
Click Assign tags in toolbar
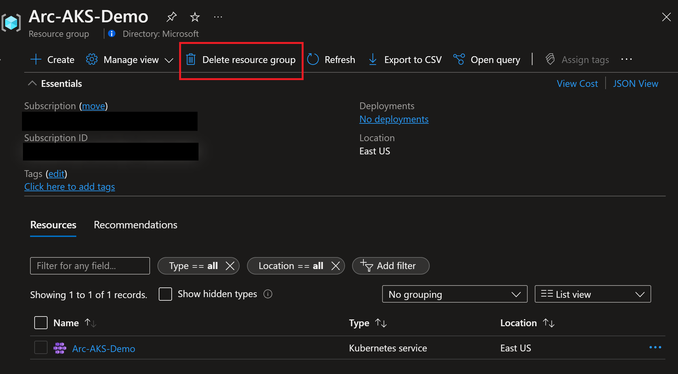pos(577,60)
